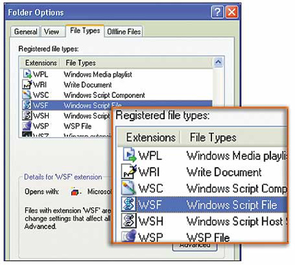
Task: Click the title bar Help question mark button
Action: [x=217, y=12]
